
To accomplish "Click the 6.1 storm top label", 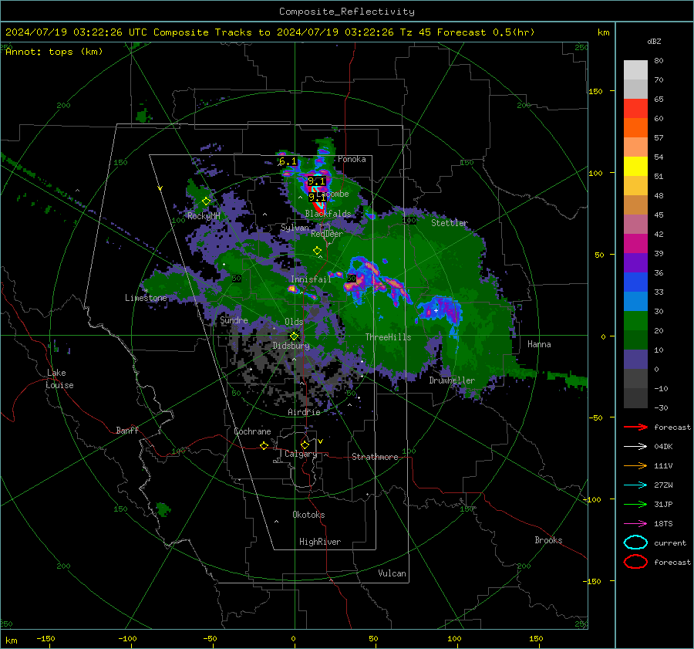I will pos(288,162).
